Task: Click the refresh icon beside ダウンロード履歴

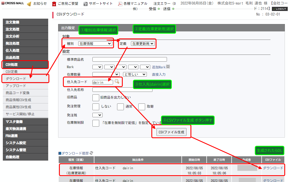Action: click(91, 153)
